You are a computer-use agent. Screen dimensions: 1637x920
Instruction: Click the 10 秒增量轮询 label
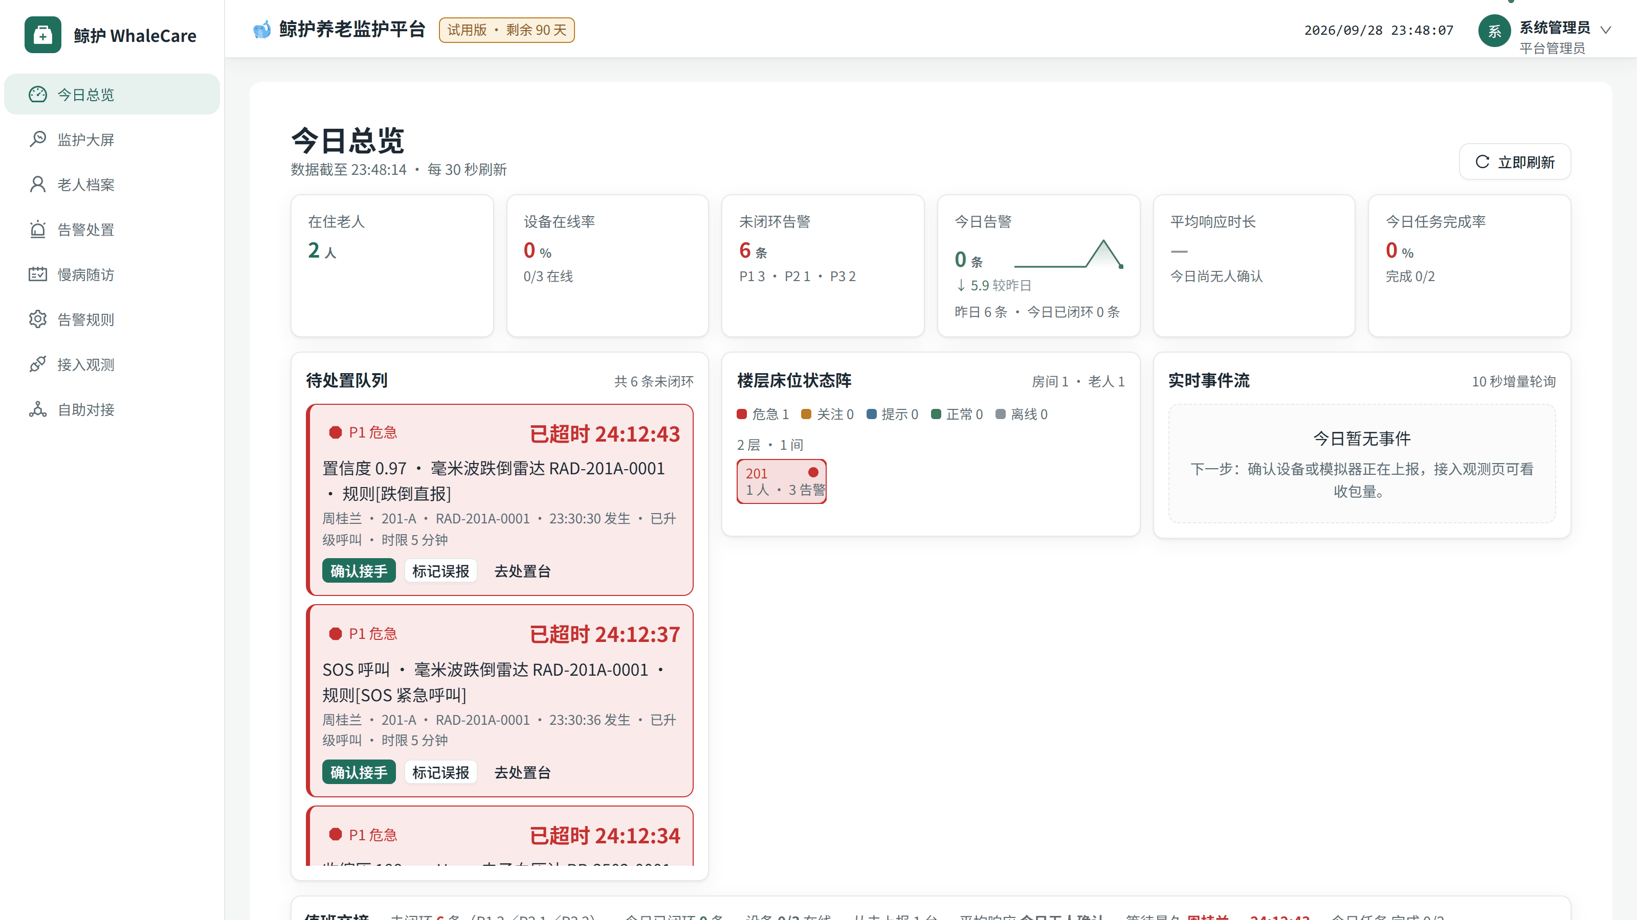tap(1514, 381)
